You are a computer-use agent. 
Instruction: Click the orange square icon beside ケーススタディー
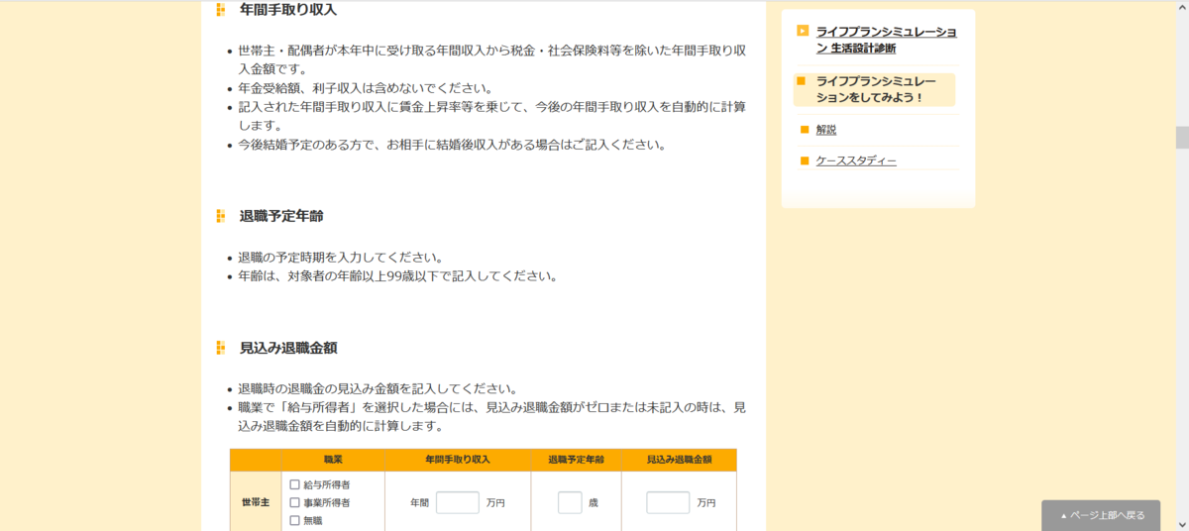tap(805, 160)
